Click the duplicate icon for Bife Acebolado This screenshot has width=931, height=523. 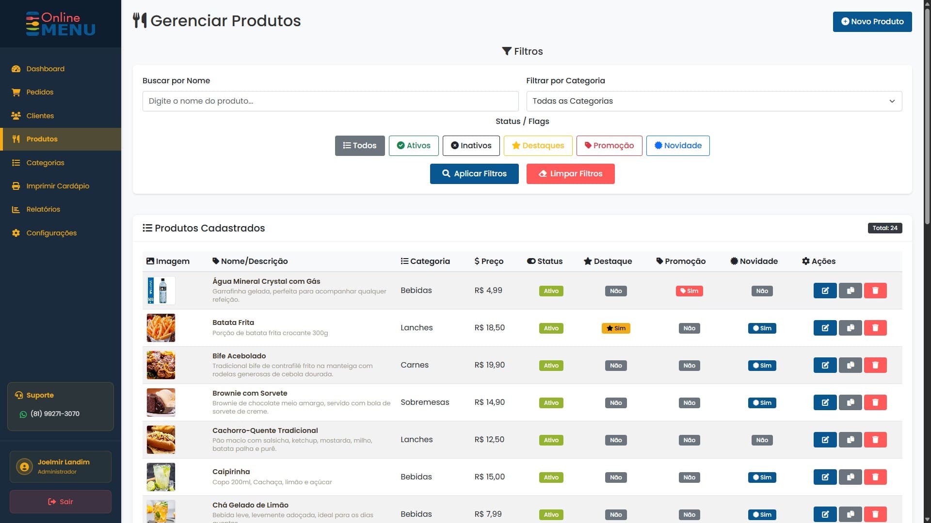851,365
